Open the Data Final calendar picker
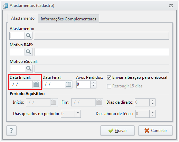 tap(69, 84)
